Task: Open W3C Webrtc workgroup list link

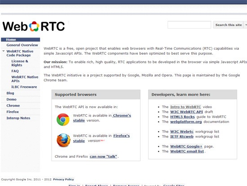Action: (x=182, y=132)
